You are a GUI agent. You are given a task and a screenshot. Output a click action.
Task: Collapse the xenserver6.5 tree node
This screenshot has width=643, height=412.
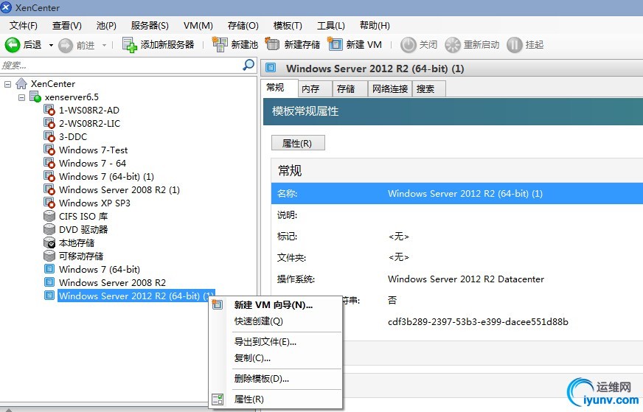[x=21, y=97]
